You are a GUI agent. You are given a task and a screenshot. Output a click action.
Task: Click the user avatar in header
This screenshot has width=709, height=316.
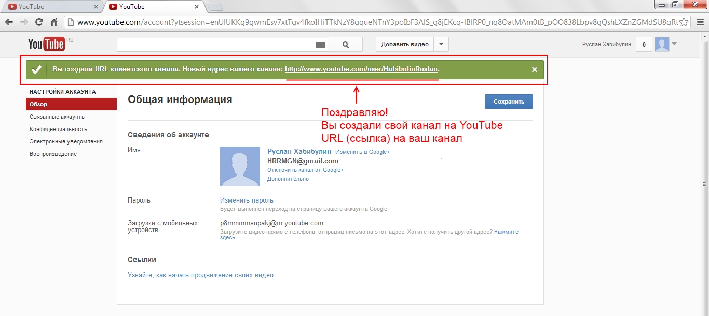tap(662, 45)
